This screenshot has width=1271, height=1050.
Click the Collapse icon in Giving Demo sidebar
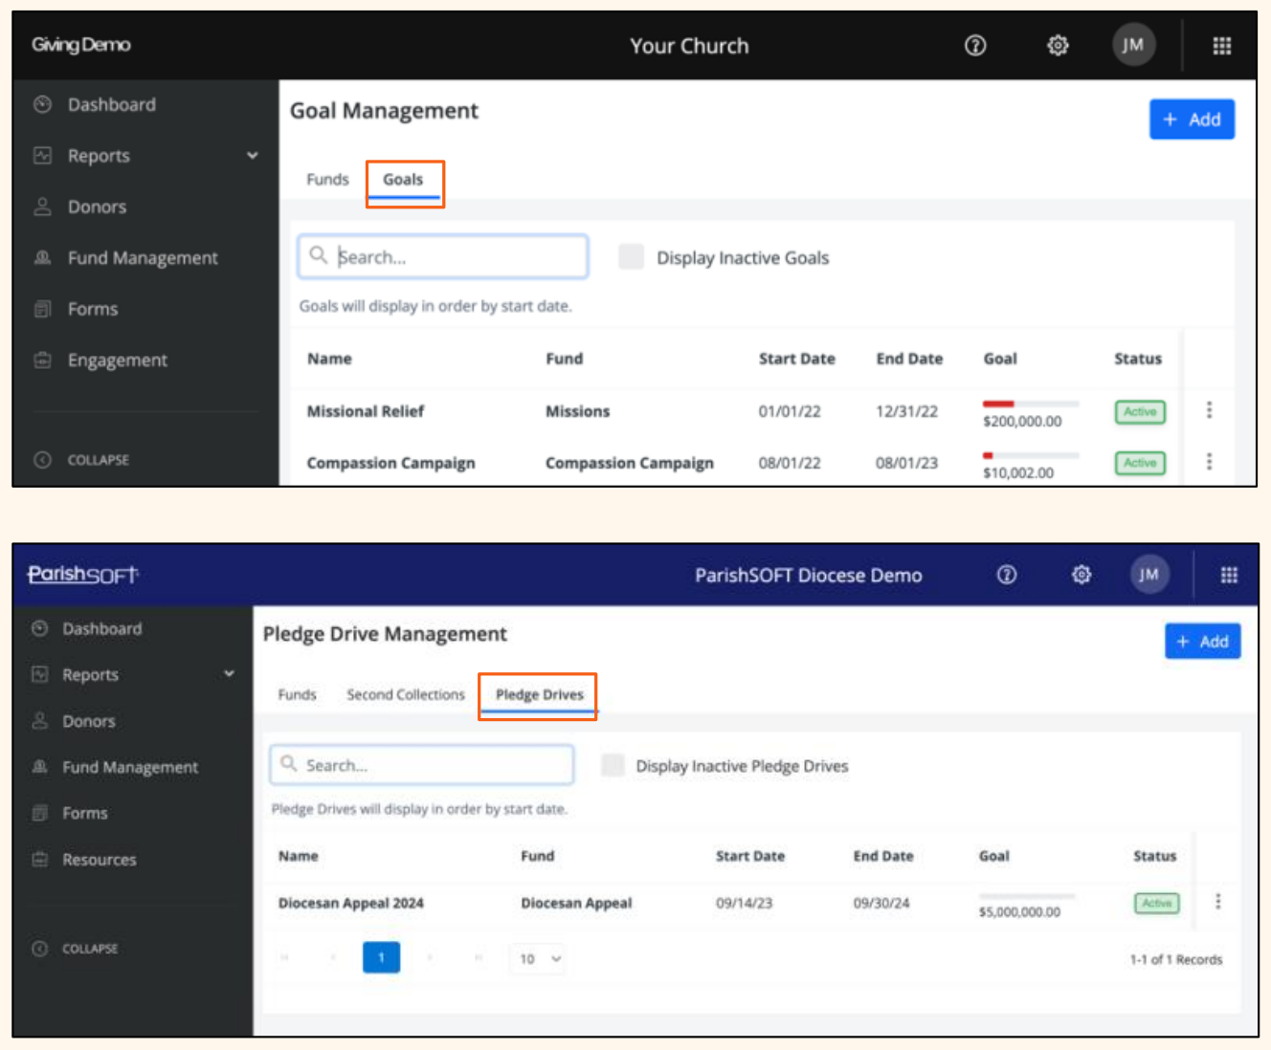point(42,460)
